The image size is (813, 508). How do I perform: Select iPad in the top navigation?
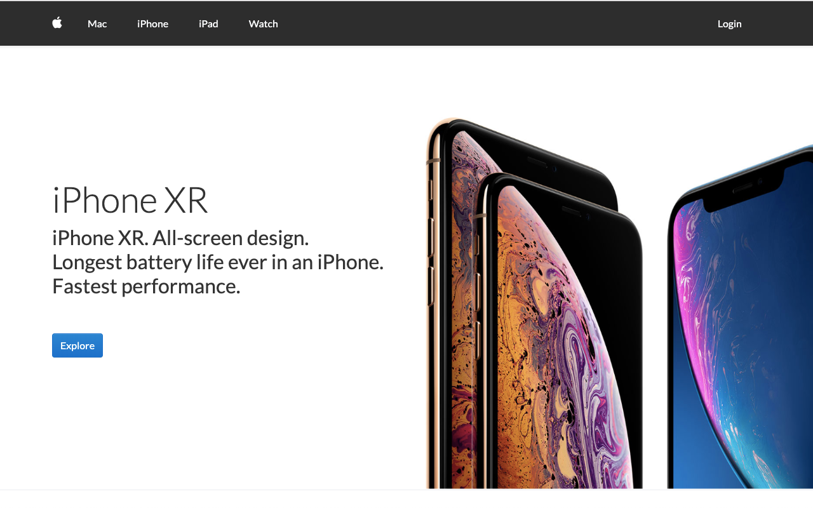point(208,23)
